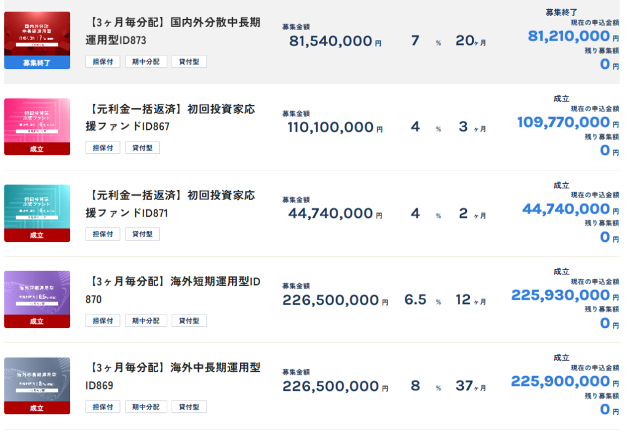The image size is (630, 432).
Task: Select 貸付型 tag on ID869 fund
Action: click(x=189, y=407)
